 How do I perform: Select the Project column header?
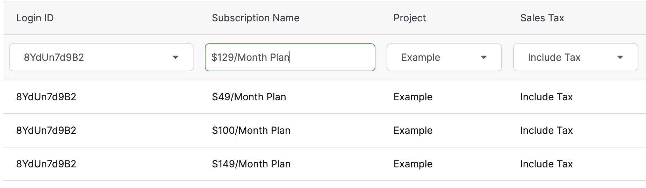point(410,18)
